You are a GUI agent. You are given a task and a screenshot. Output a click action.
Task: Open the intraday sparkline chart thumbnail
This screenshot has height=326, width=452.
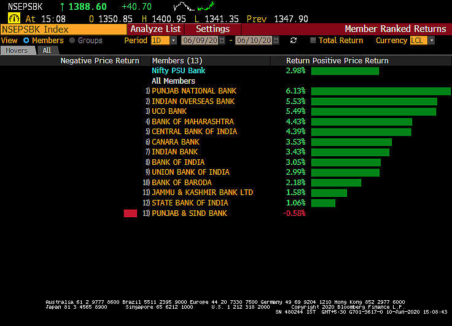[x=194, y=6]
